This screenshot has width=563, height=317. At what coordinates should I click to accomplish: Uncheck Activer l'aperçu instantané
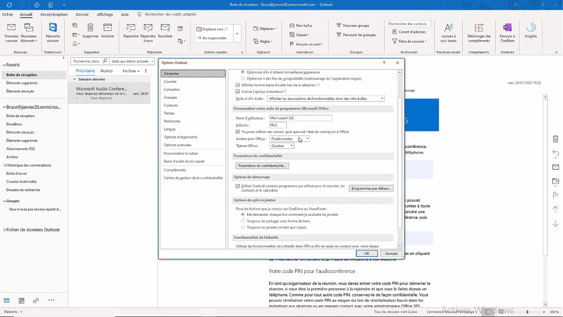click(238, 91)
